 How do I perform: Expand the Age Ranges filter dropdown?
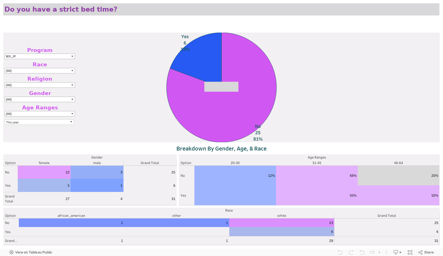[x=40, y=114]
